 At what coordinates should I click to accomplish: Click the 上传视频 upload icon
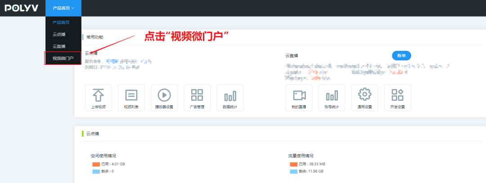coord(98,95)
